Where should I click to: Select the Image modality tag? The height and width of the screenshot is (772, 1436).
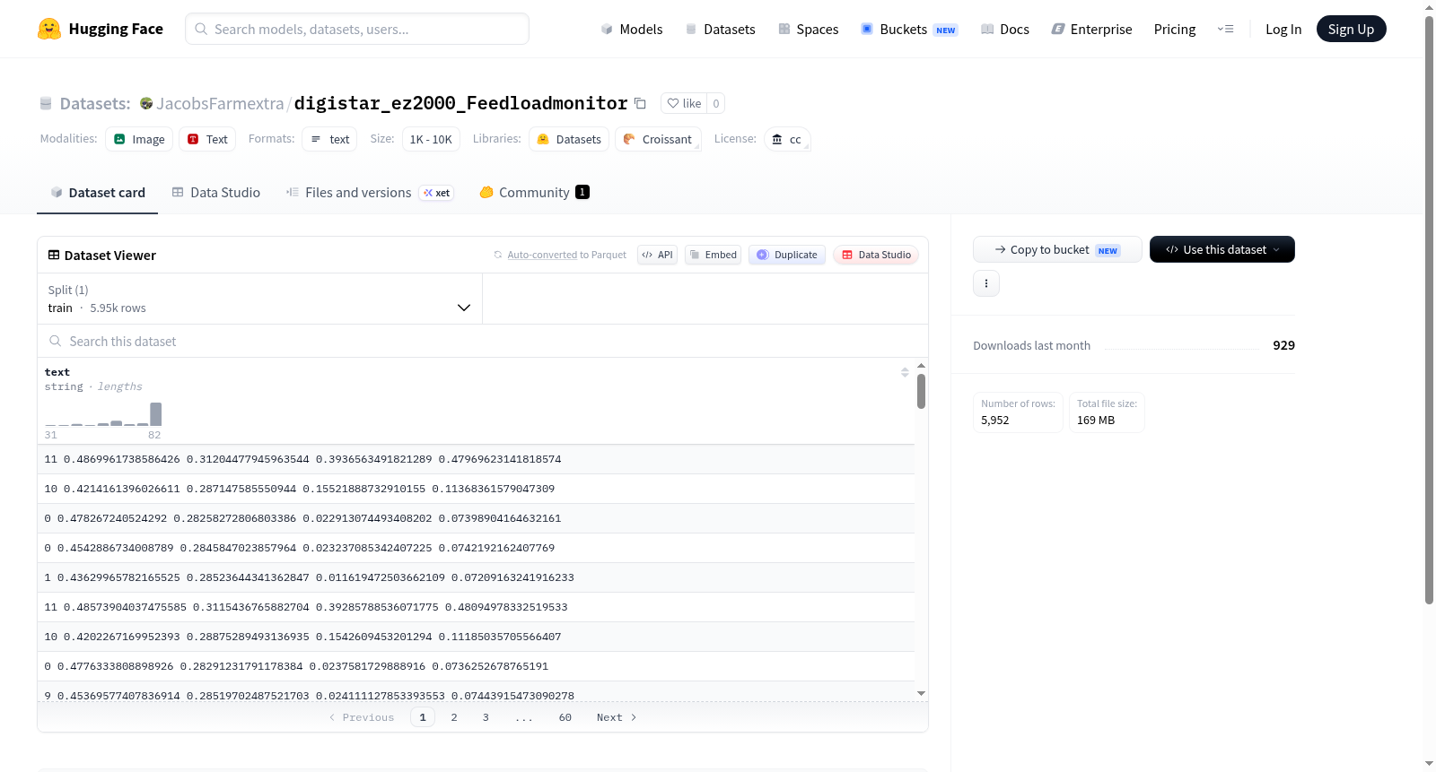139,139
